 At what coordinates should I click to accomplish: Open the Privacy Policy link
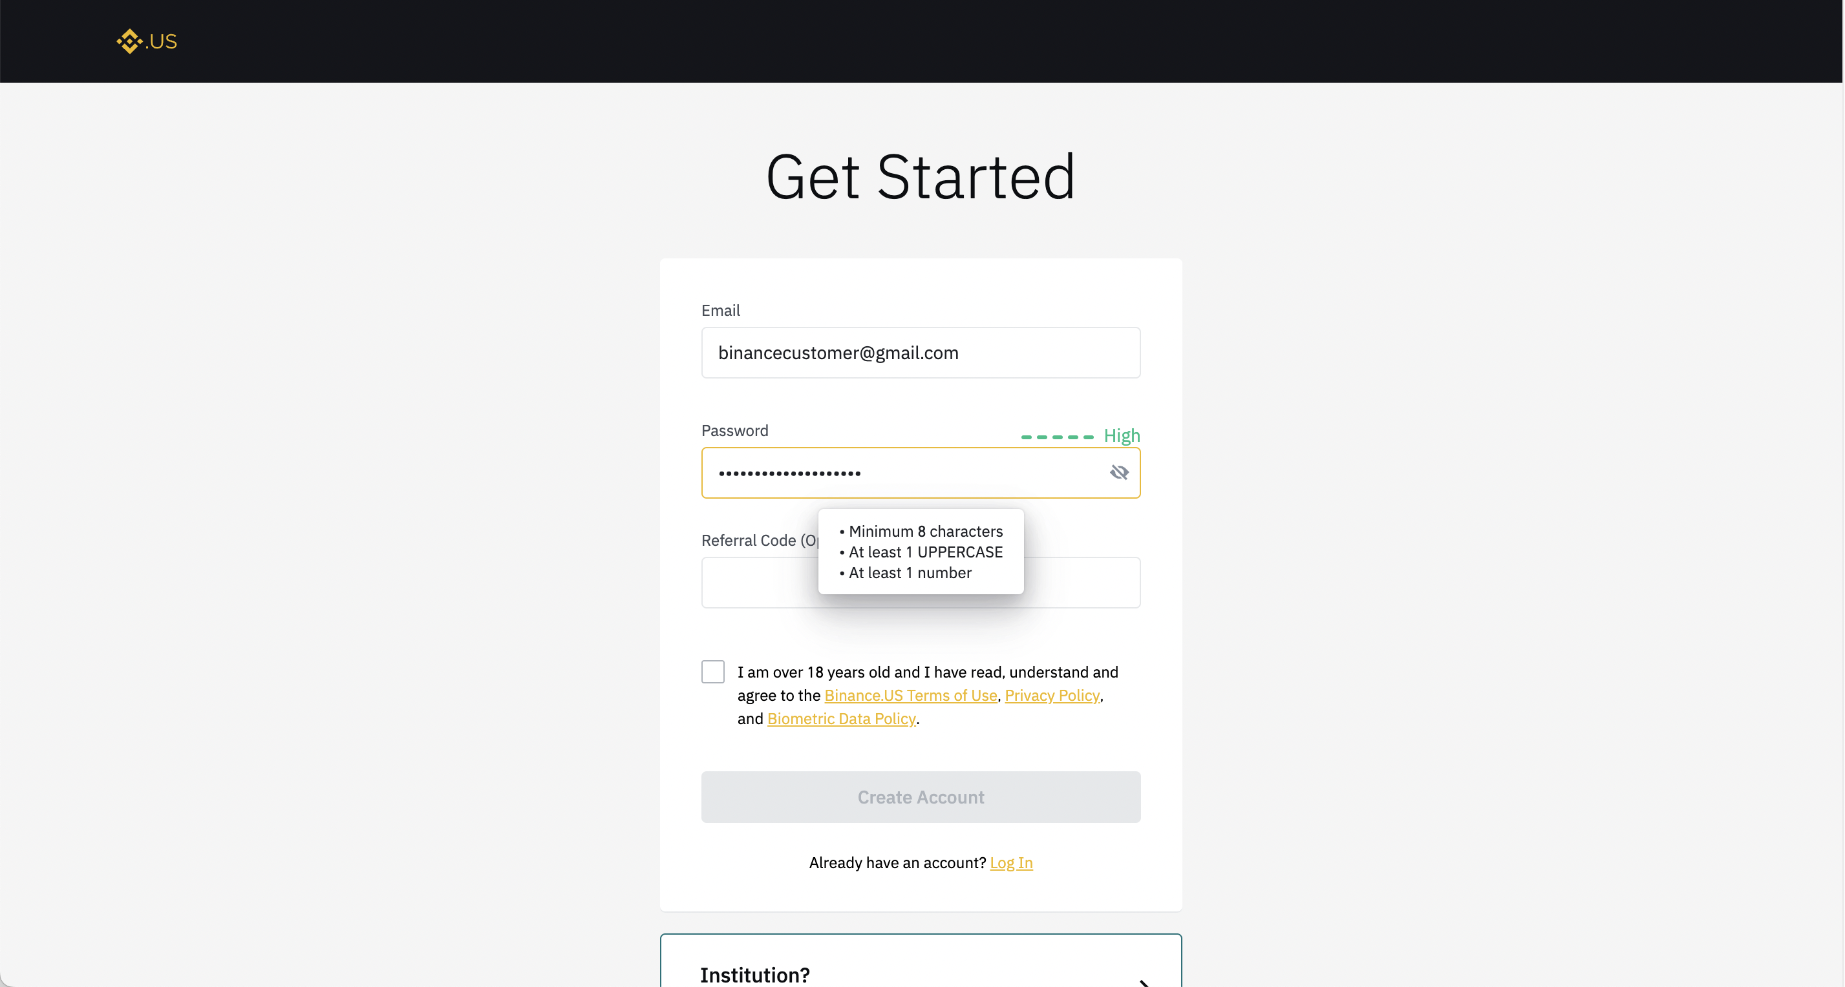click(1051, 696)
